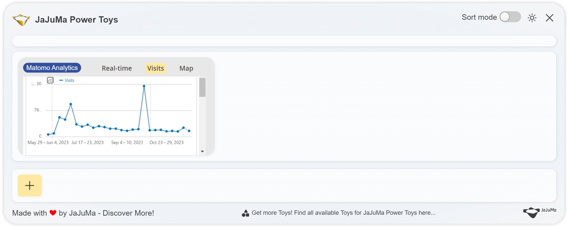
Task: Click the JaJuMa logo in the header
Action: [21, 20]
